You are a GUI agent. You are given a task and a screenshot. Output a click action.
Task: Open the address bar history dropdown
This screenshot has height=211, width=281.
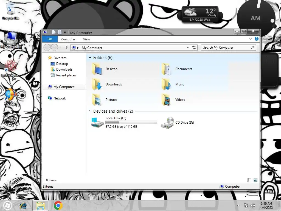188,48
